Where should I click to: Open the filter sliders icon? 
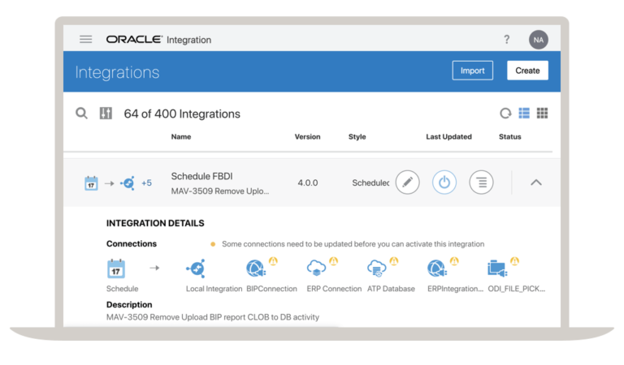pyautogui.click(x=106, y=114)
